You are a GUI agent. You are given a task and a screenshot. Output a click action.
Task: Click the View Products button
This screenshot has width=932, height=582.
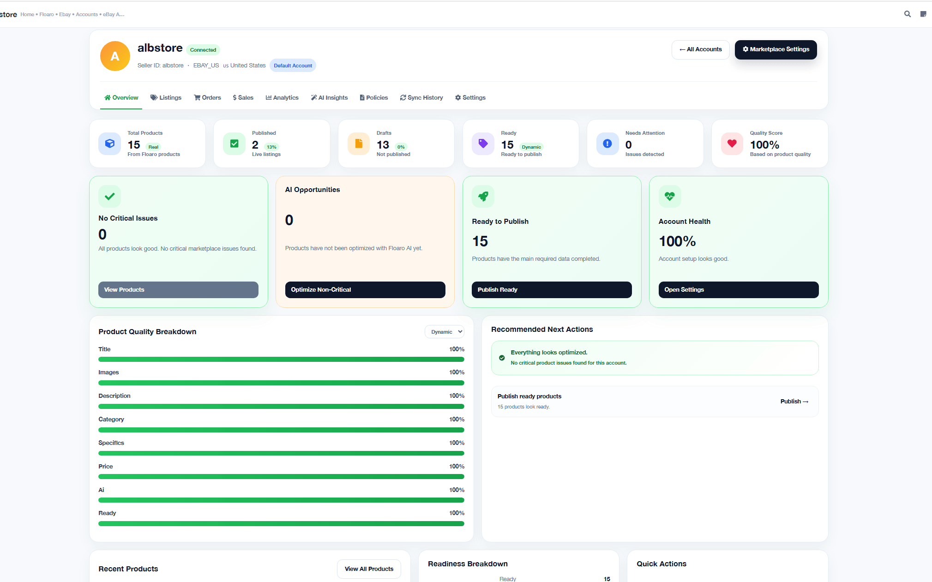coord(178,290)
